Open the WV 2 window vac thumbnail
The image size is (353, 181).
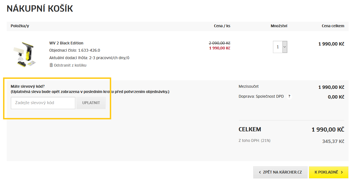point(24,54)
